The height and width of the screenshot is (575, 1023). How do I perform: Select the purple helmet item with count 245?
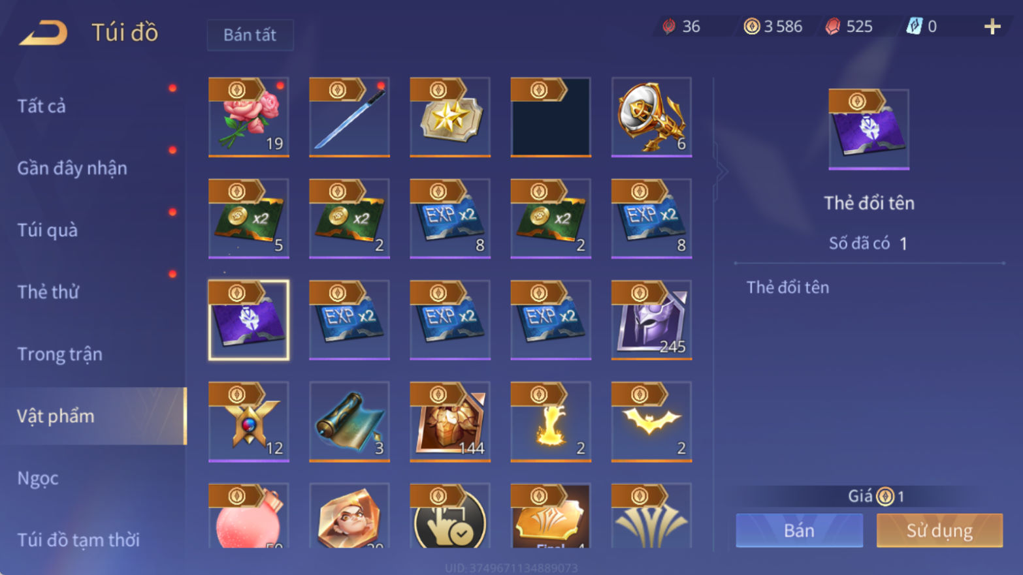click(x=651, y=320)
